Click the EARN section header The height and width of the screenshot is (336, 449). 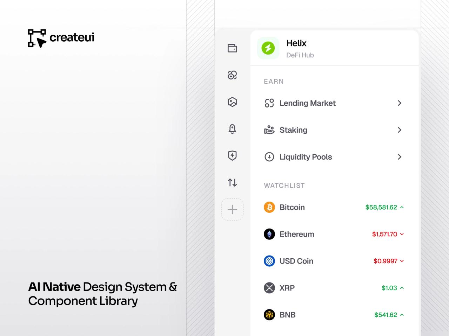point(274,82)
